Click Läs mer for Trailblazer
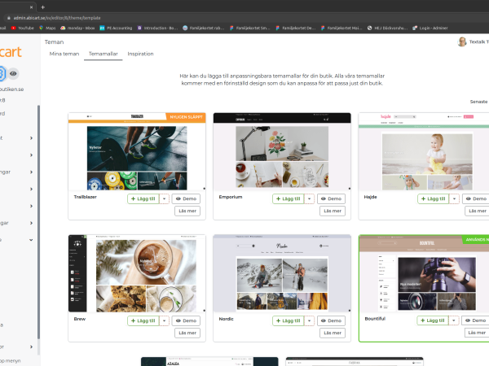This screenshot has height=366, width=489. click(187, 211)
